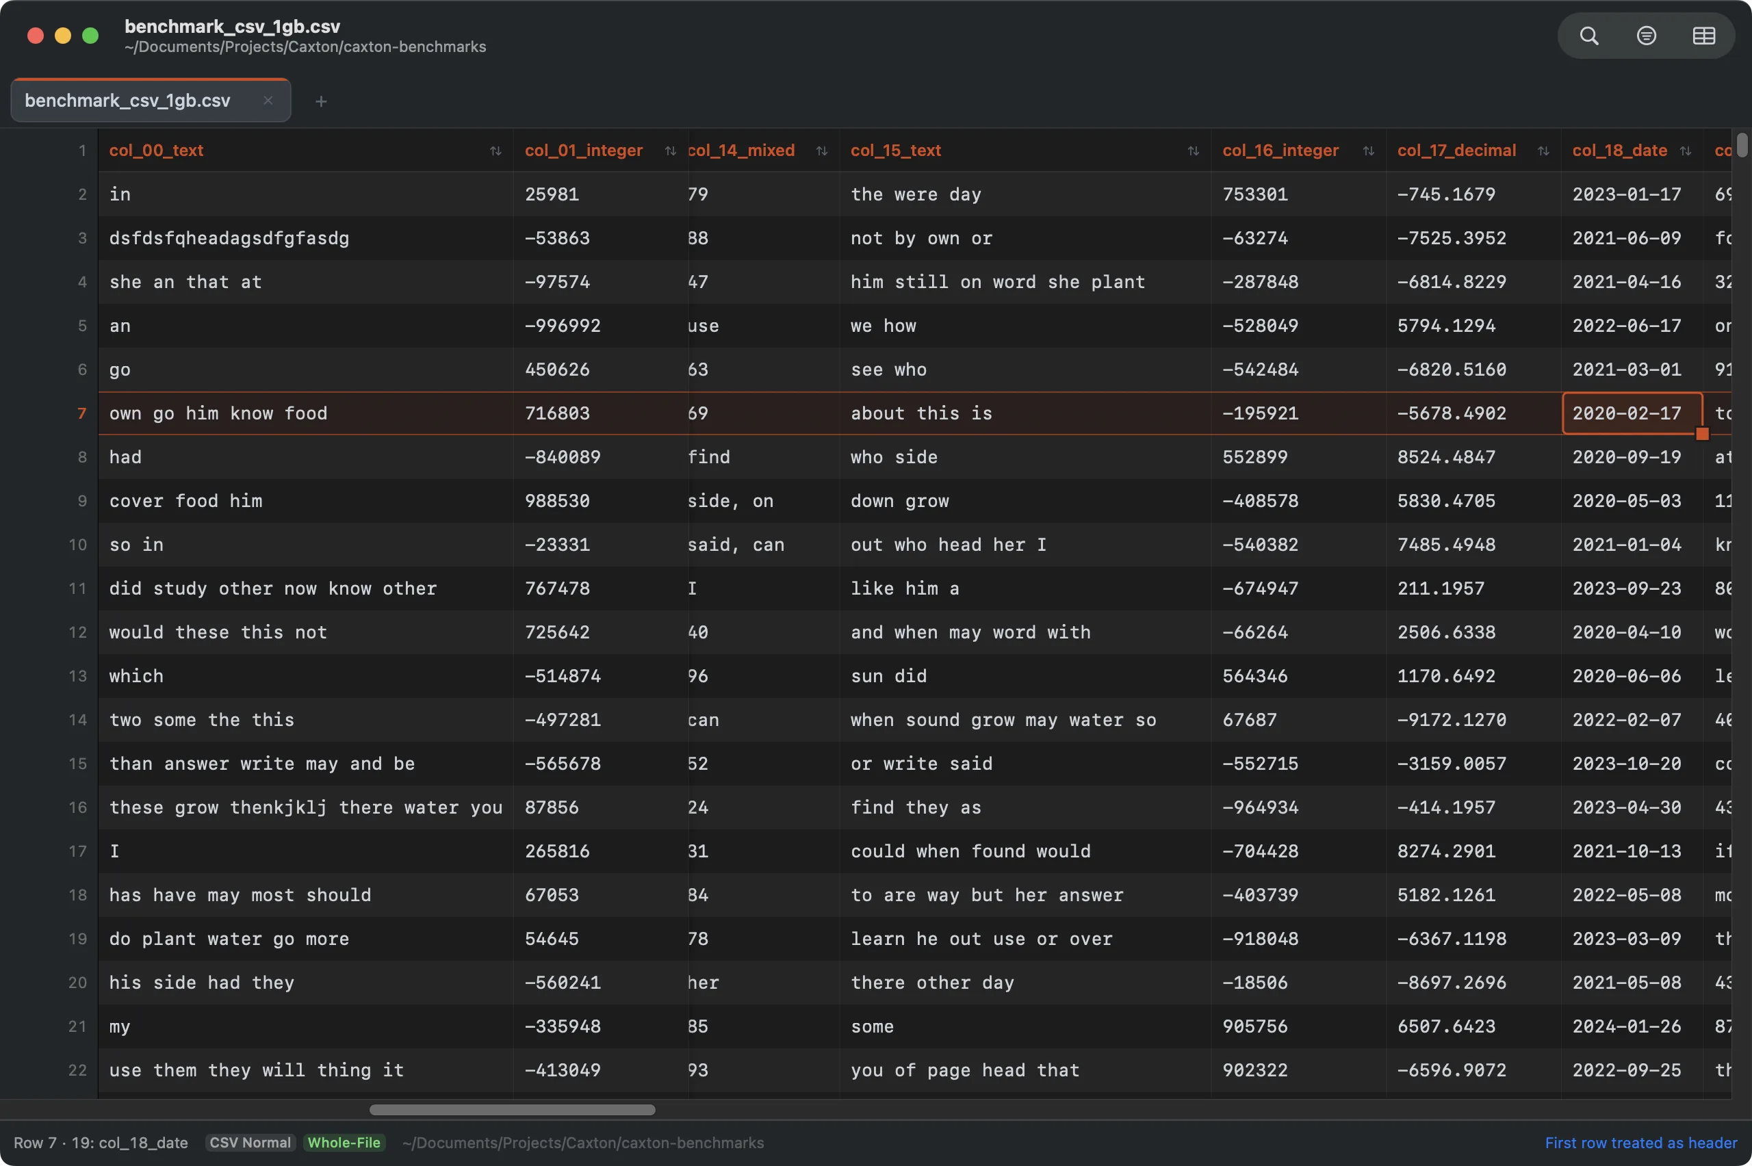Click the col_01_integer sort arrows
This screenshot has height=1166, width=1752.
670,151
